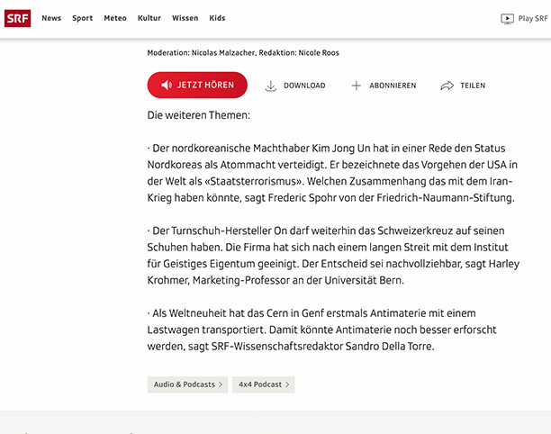Open the Meteo menu item
This screenshot has width=551, height=434.
115,18
